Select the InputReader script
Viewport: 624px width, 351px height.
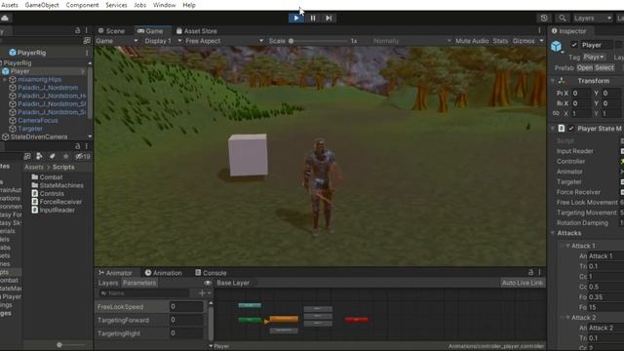coord(53,211)
